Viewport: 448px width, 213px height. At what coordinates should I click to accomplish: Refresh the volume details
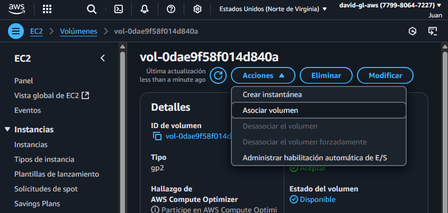coord(218,75)
